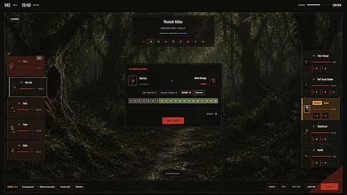Click Kalina's portrait in enemy list

click(307, 109)
